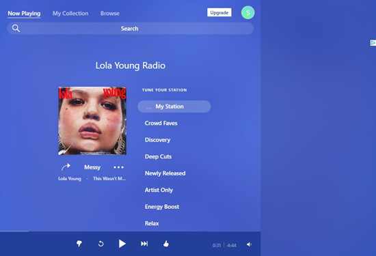The width and height of the screenshot is (376, 256).
Task: Click the Lola Young Radio title
Action: tap(131, 66)
